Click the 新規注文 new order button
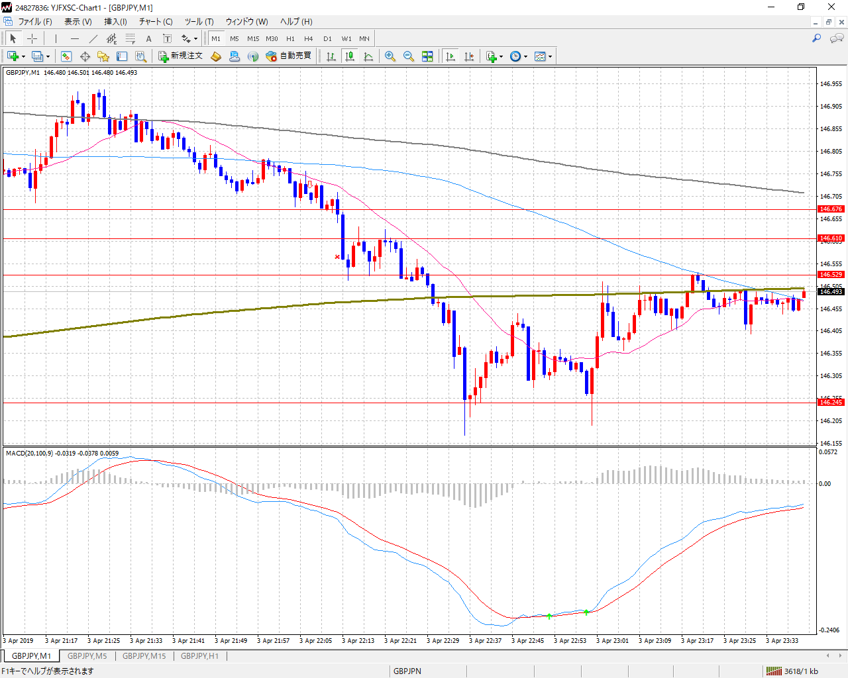 coord(180,56)
